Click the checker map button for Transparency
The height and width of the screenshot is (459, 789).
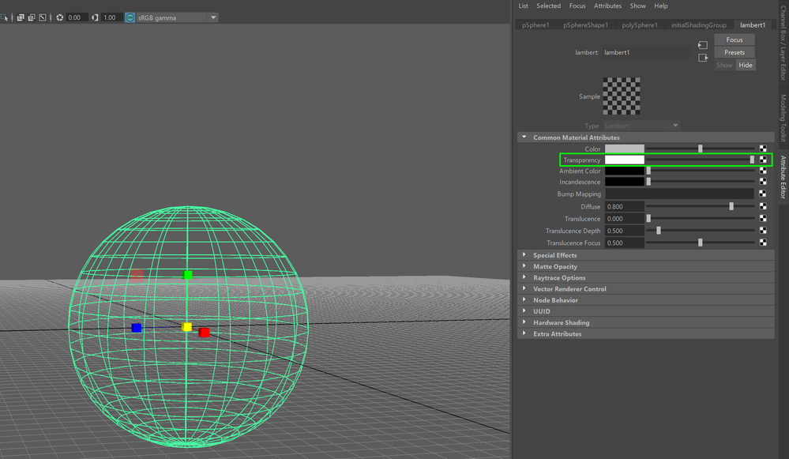pyautogui.click(x=763, y=160)
